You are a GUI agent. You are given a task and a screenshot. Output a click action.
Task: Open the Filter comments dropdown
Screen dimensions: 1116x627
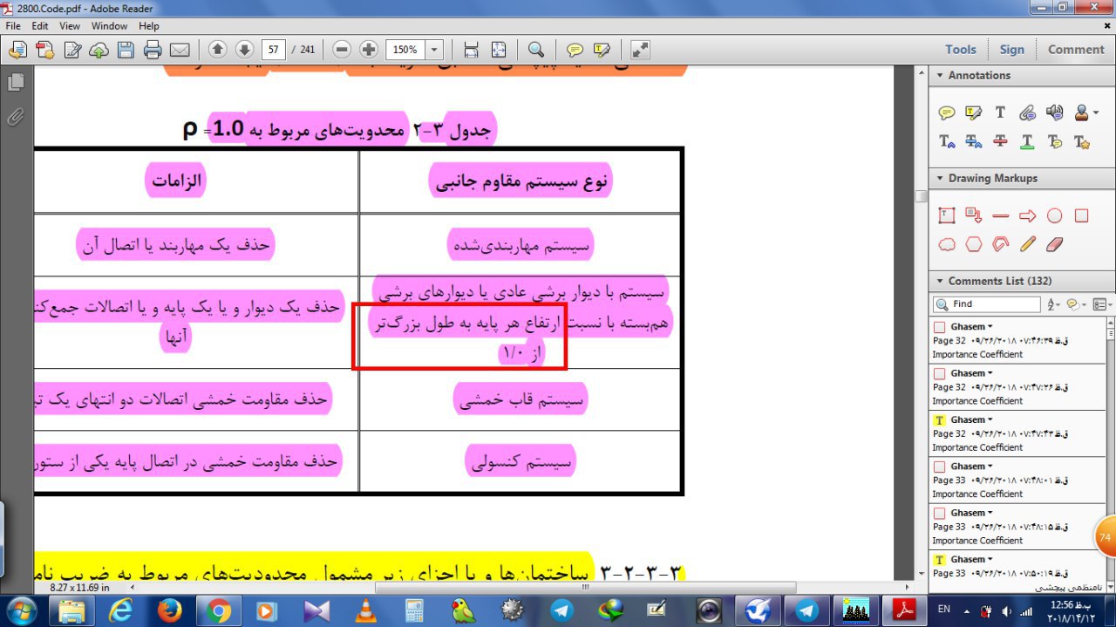pyautogui.click(x=1076, y=304)
